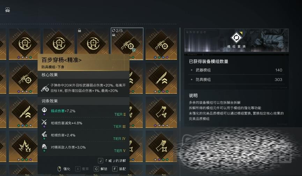Click the gas mask icon at top left

pyautogui.click(x=8, y=10)
